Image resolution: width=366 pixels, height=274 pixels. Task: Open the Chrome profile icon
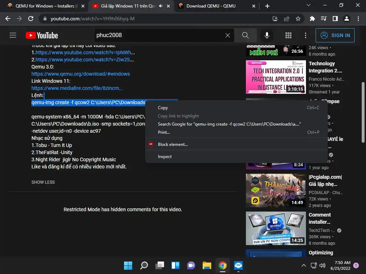click(x=347, y=19)
